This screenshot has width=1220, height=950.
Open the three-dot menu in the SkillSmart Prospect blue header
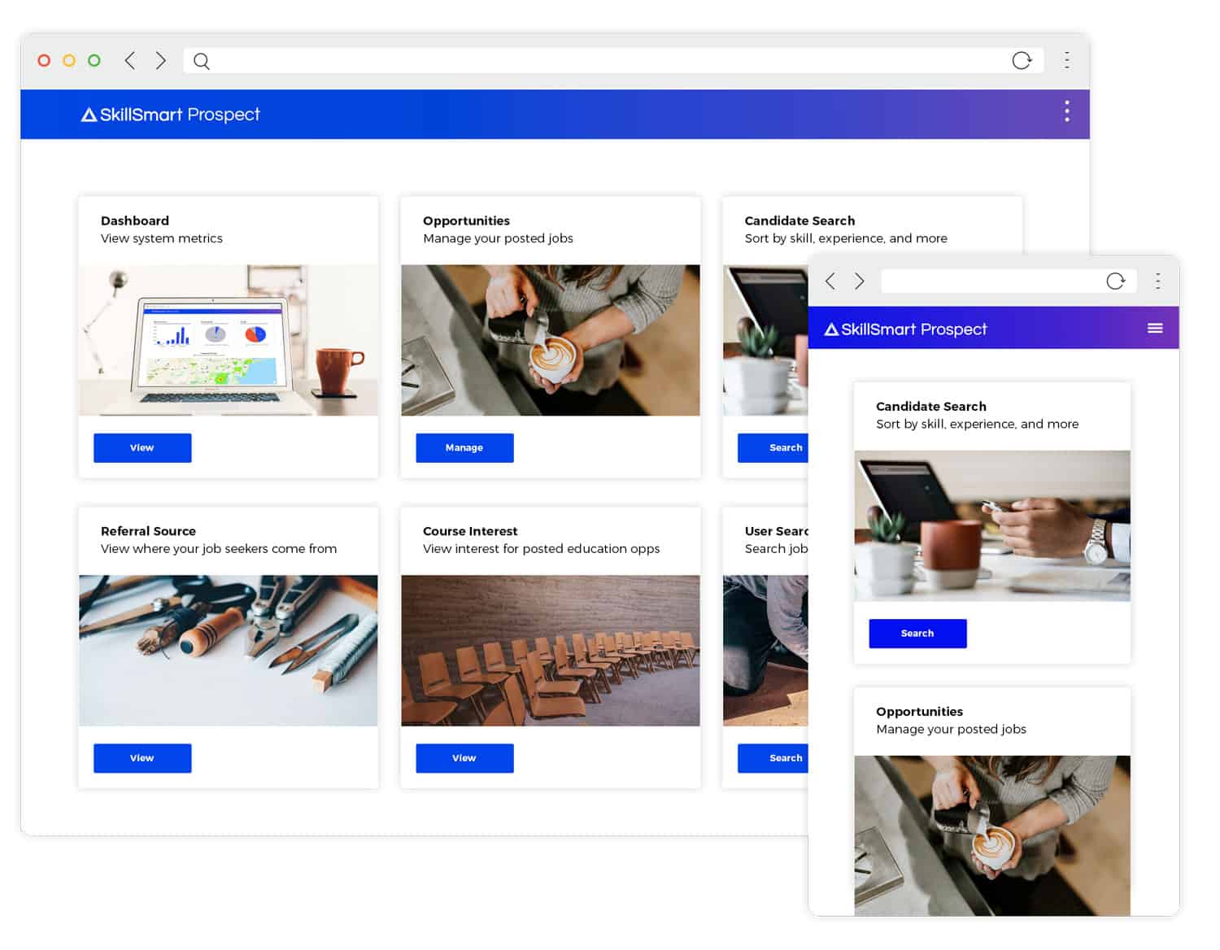[1066, 111]
